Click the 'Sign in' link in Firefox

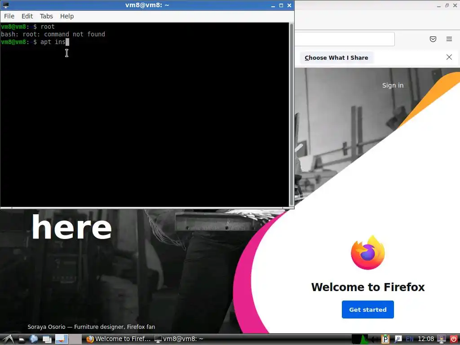coord(393,85)
